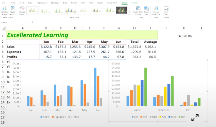Viewport: 216px width, 127px height.
Task: Switch to the Format tab
Action: click(134, 3)
